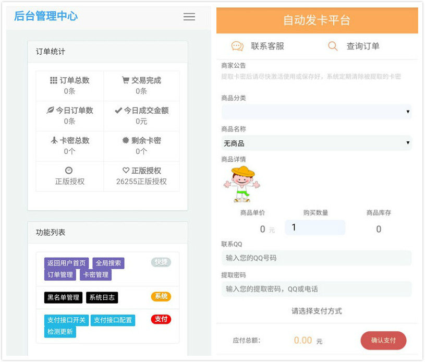Click the red 确认支付 button
Viewport: 425px width, 362px height.
[383, 340]
